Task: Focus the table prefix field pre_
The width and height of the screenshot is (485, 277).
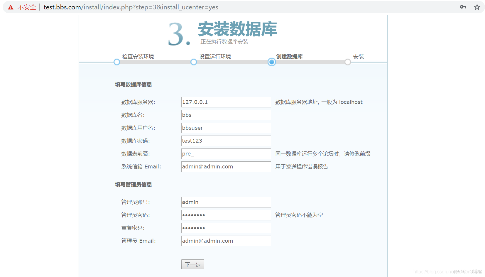Action: tap(226, 154)
